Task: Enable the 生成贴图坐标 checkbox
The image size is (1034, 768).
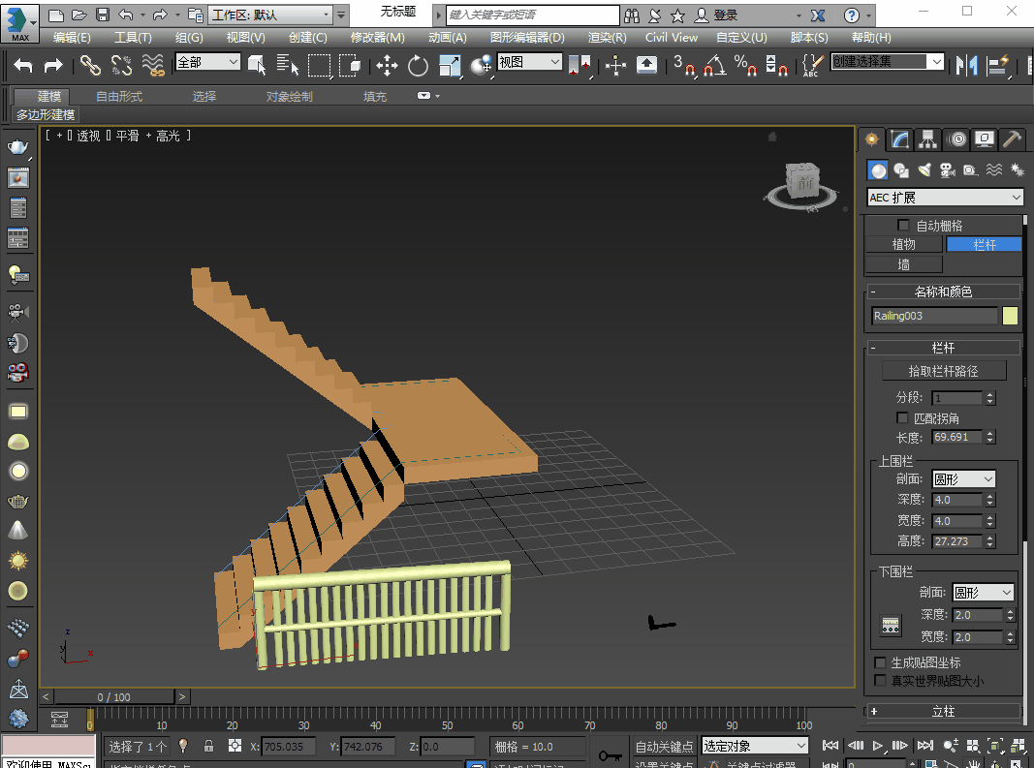Action: [x=880, y=662]
